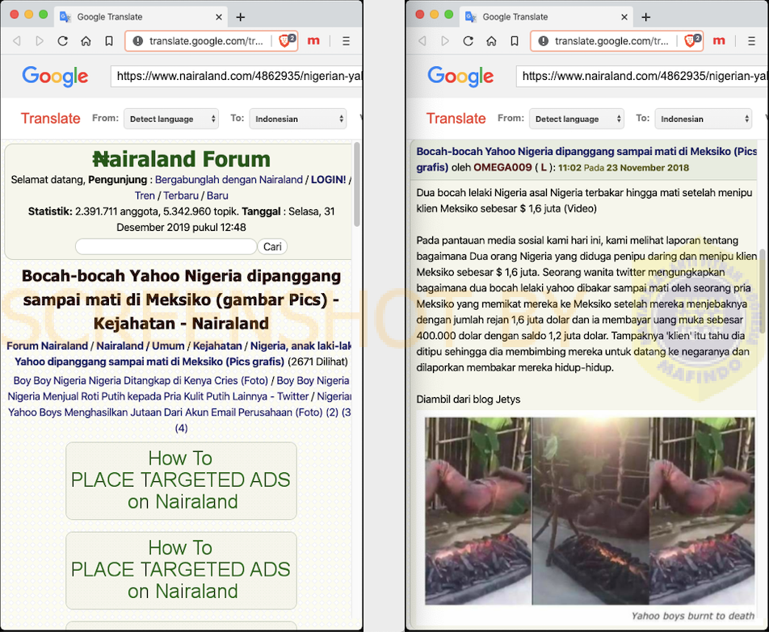Click reload icon in left browser window
The image size is (769, 632).
point(62,41)
